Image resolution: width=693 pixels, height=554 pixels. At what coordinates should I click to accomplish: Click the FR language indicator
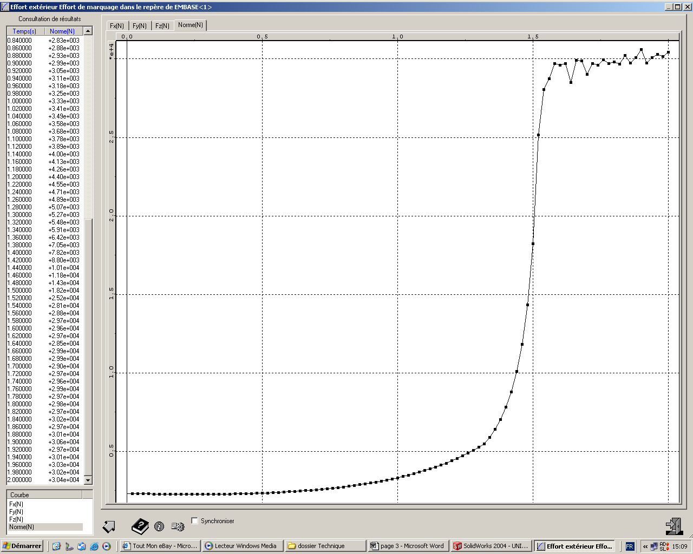pyautogui.click(x=630, y=546)
